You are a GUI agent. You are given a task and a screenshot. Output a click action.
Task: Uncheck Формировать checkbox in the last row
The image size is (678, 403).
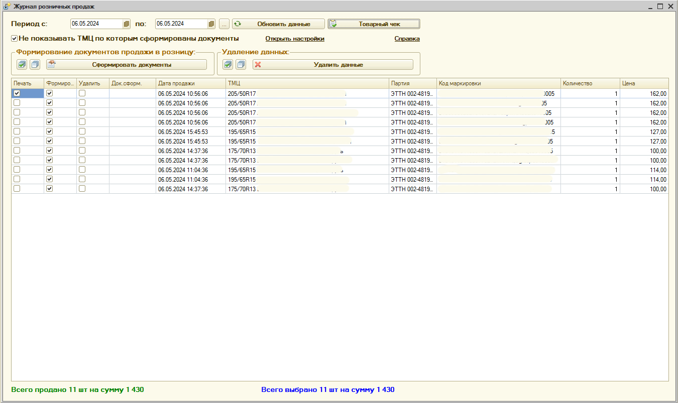(49, 189)
